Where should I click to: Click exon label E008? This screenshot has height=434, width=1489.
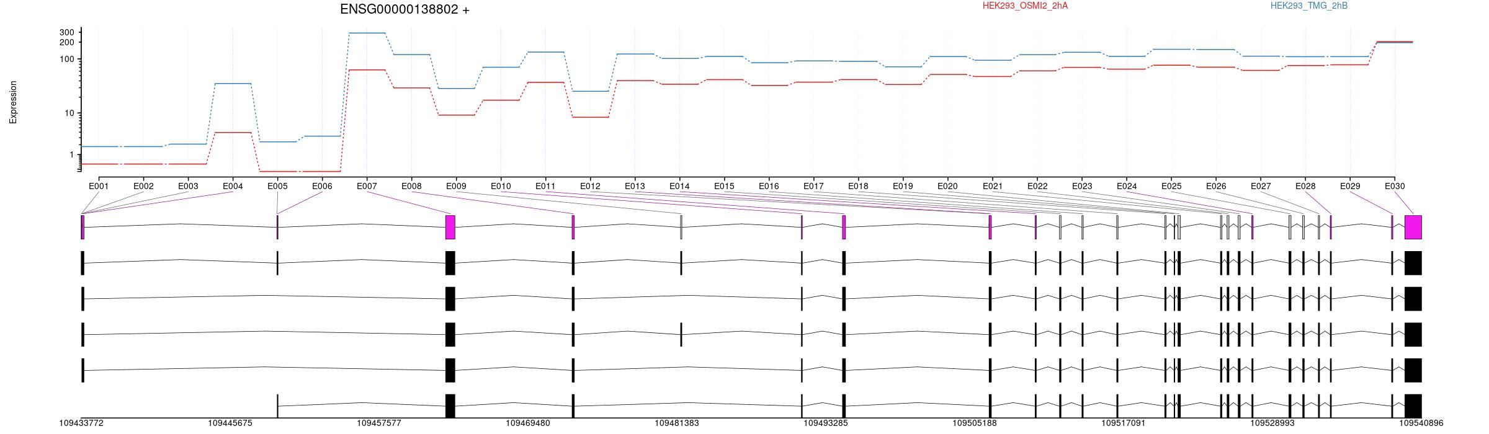point(411,186)
